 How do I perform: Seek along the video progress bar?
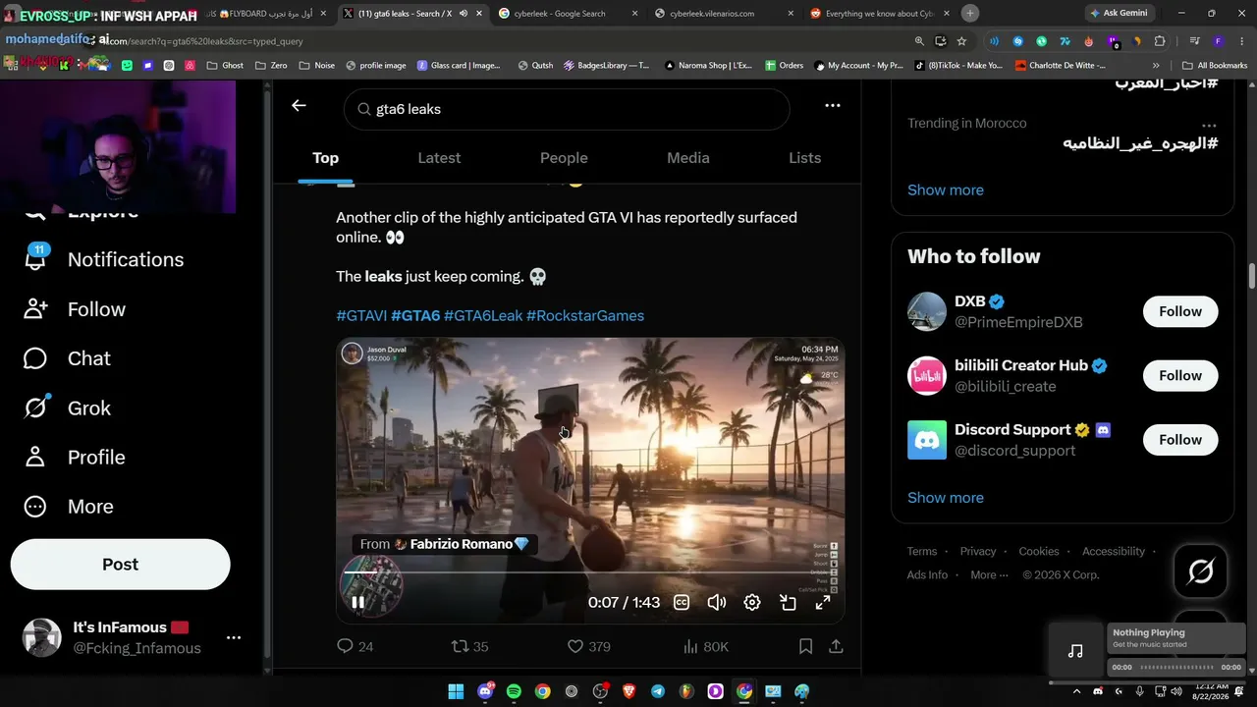[x=590, y=572]
